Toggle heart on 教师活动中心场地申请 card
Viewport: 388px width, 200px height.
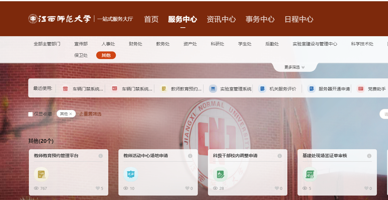[x=187, y=188]
